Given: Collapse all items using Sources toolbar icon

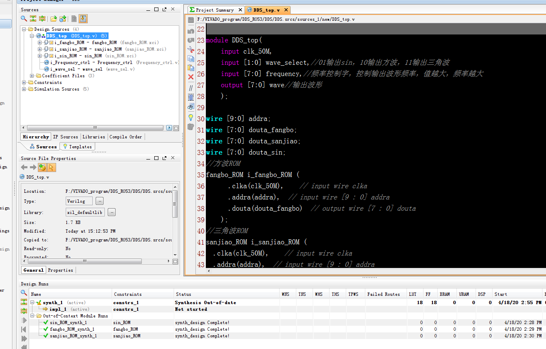Looking at the screenshot, I should [x=33, y=18].
